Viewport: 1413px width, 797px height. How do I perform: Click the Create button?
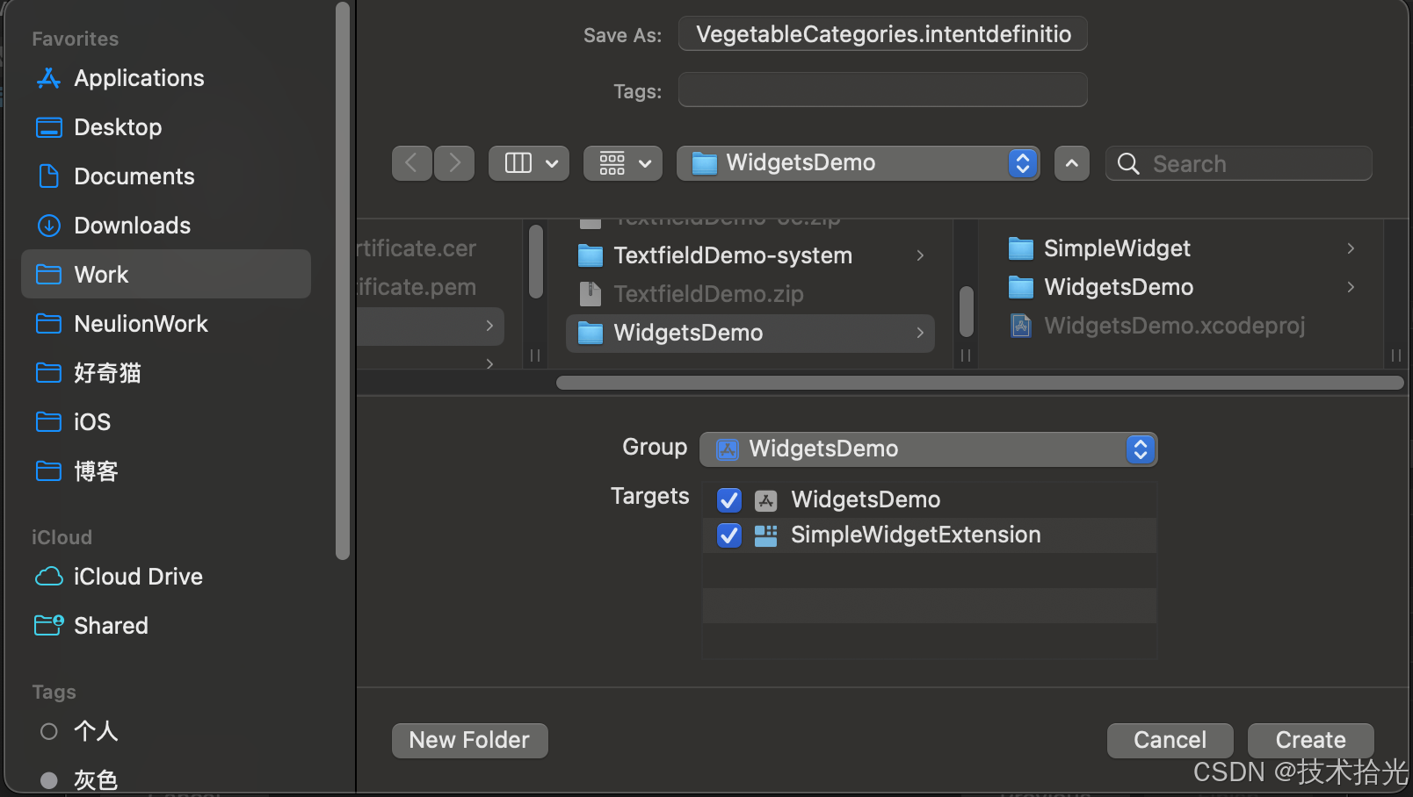point(1310,740)
